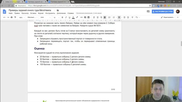Toggle bold formatting

[62, 17]
